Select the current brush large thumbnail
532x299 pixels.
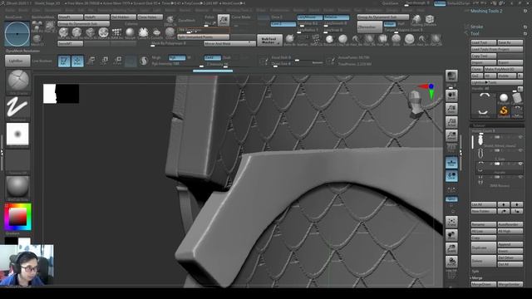[x=17, y=34]
